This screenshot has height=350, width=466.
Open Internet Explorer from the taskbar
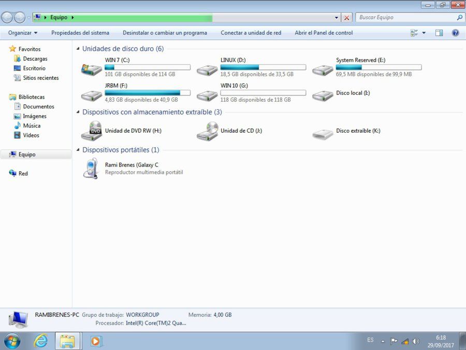coord(40,341)
